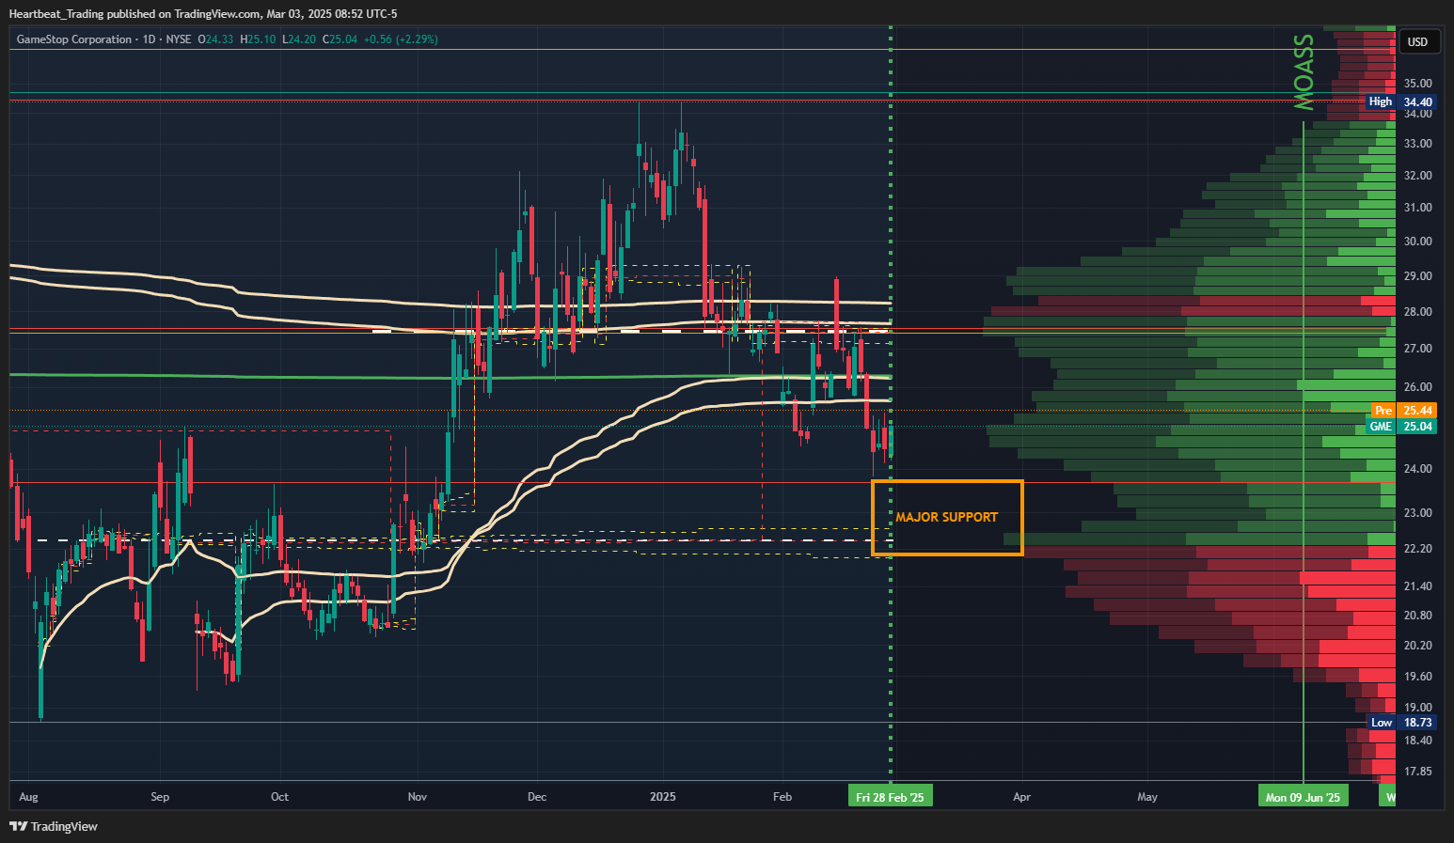Click the open value O24.33 in legend

coord(215,39)
